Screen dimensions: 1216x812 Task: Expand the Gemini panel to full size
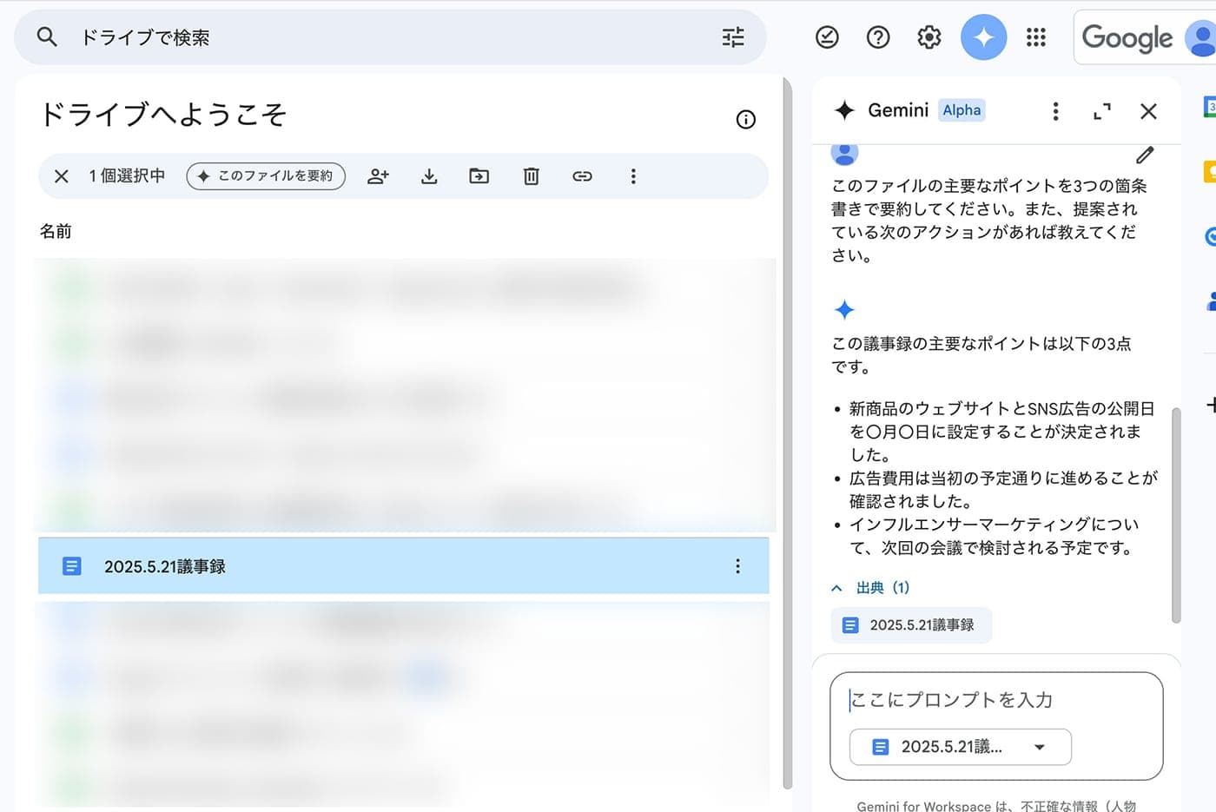(1102, 111)
